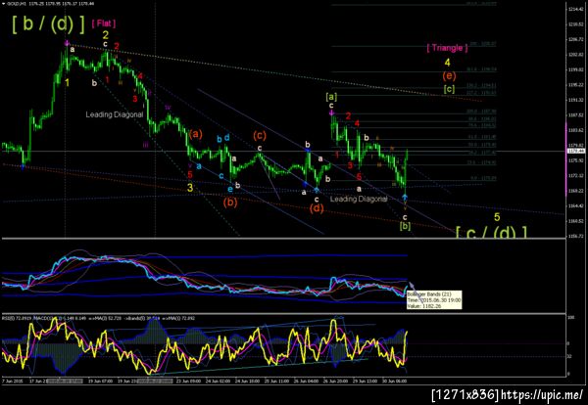Select the yellow '2' label under Flat
The height and width of the screenshot is (405, 588).
tap(106, 35)
